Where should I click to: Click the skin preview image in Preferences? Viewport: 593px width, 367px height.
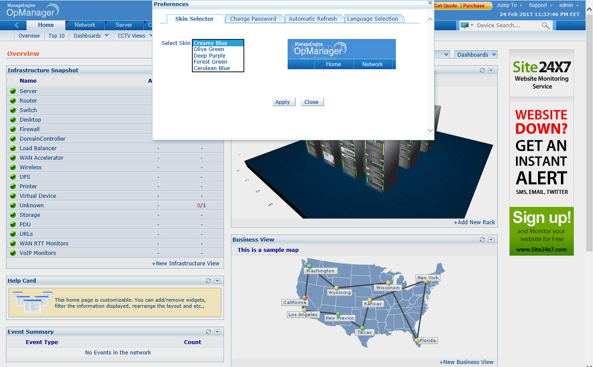pos(342,54)
